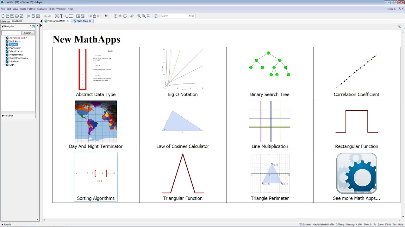Click the Open file folder icon

[8, 16]
